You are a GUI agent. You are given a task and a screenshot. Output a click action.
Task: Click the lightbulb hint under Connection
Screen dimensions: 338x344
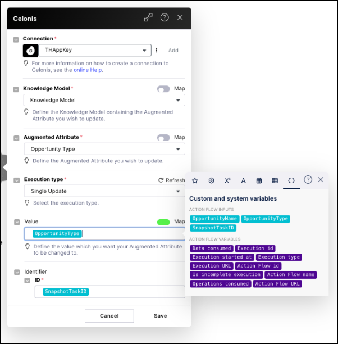coord(26,63)
